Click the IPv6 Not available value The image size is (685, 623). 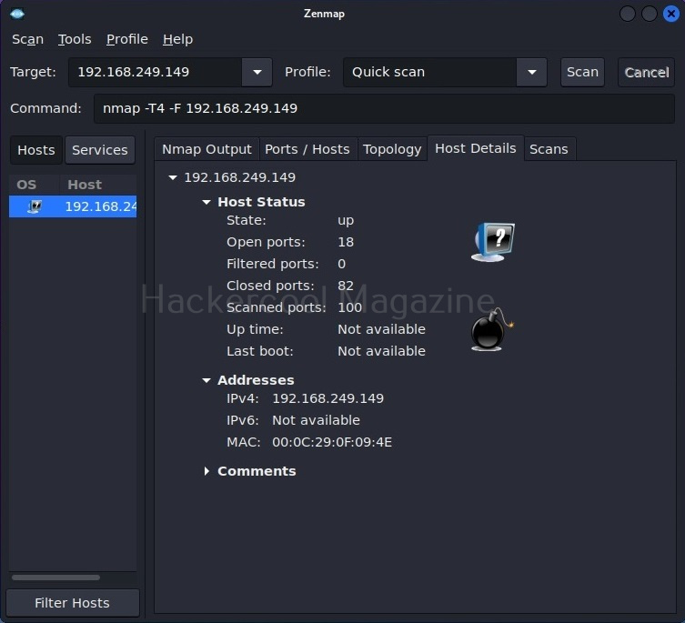(x=316, y=420)
